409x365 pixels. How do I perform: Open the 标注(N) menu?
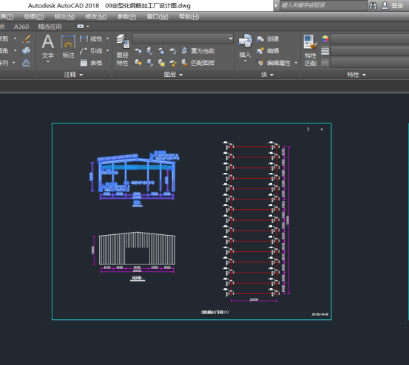[x=64, y=17]
